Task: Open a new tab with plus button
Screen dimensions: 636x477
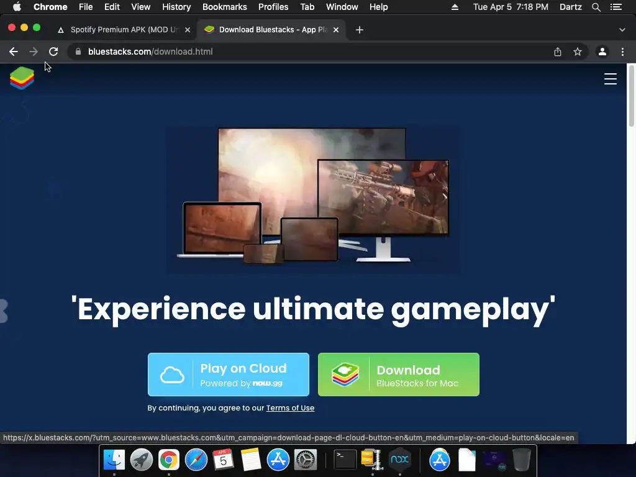Action: point(360,30)
